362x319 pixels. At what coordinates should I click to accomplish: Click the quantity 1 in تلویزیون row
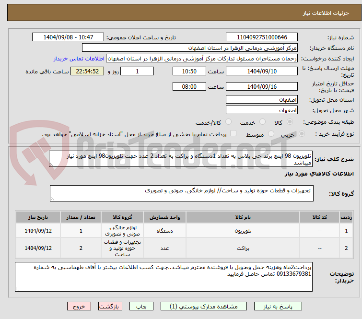coord(81,231)
